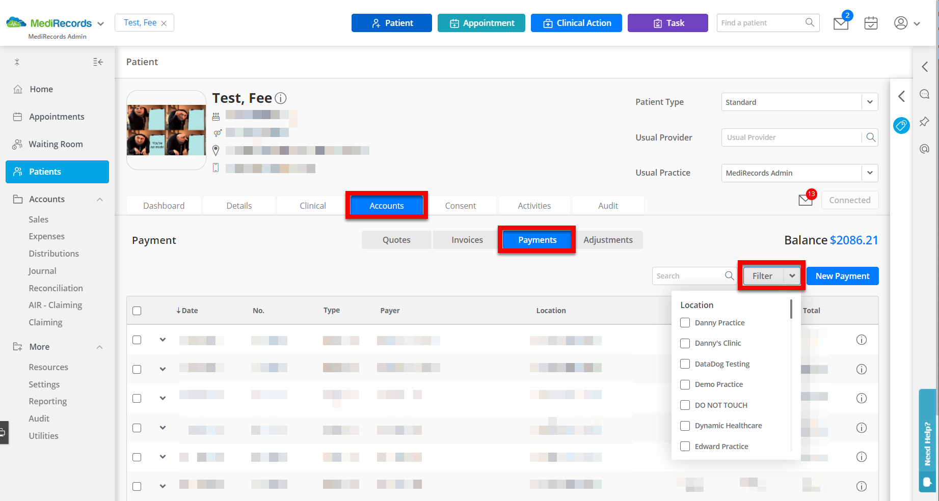Click the search magnifier in Find a patient
939x501 pixels.
click(810, 22)
